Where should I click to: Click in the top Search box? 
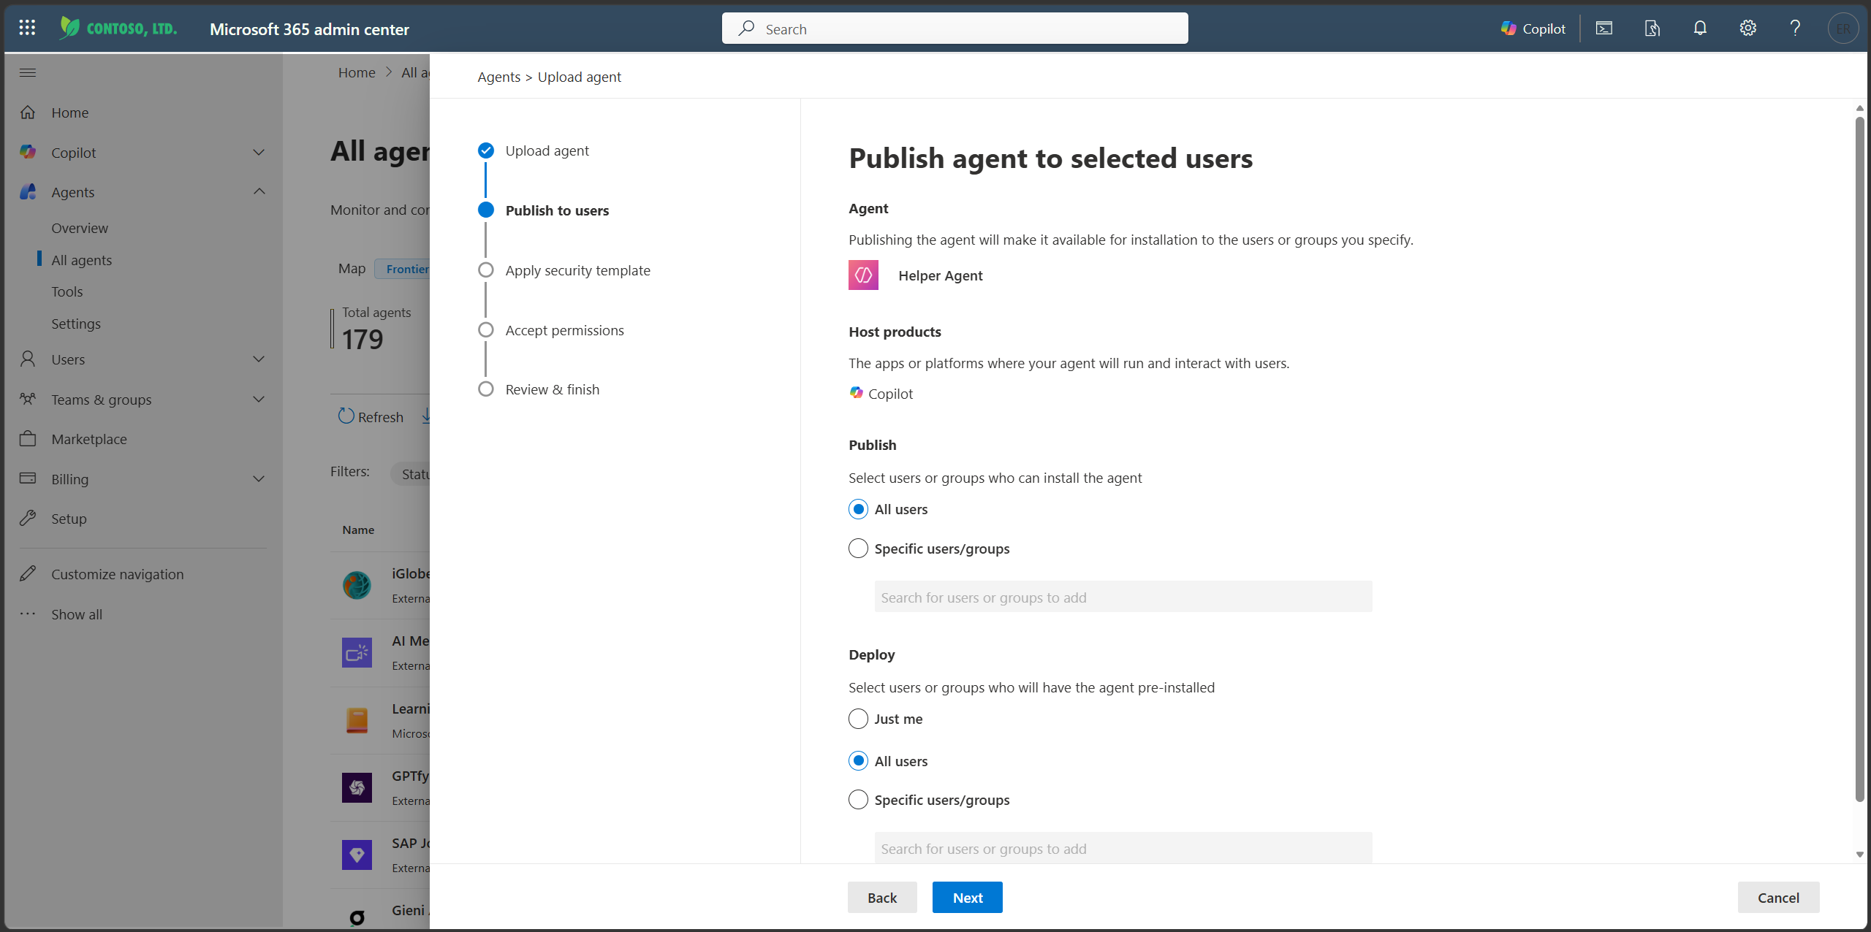955,28
